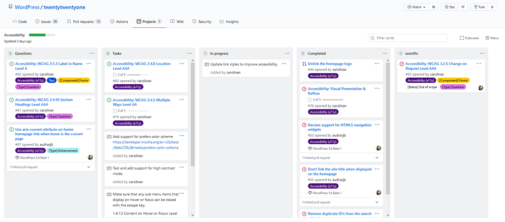
Task: Click the [Status] Out of scope label
Action: click(x=422, y=87)
